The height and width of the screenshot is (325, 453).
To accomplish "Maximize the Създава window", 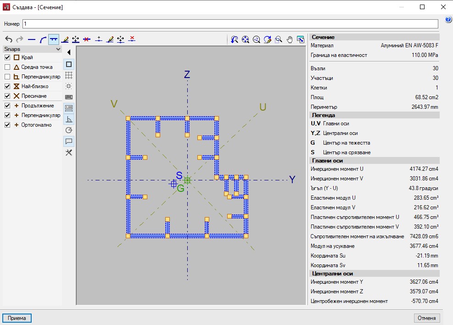I will (422, 7).
